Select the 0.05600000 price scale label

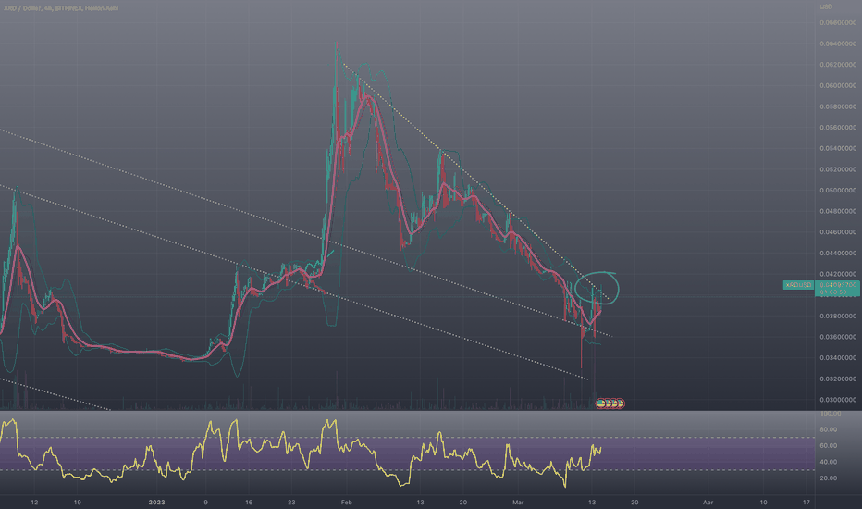click(838, 127)
